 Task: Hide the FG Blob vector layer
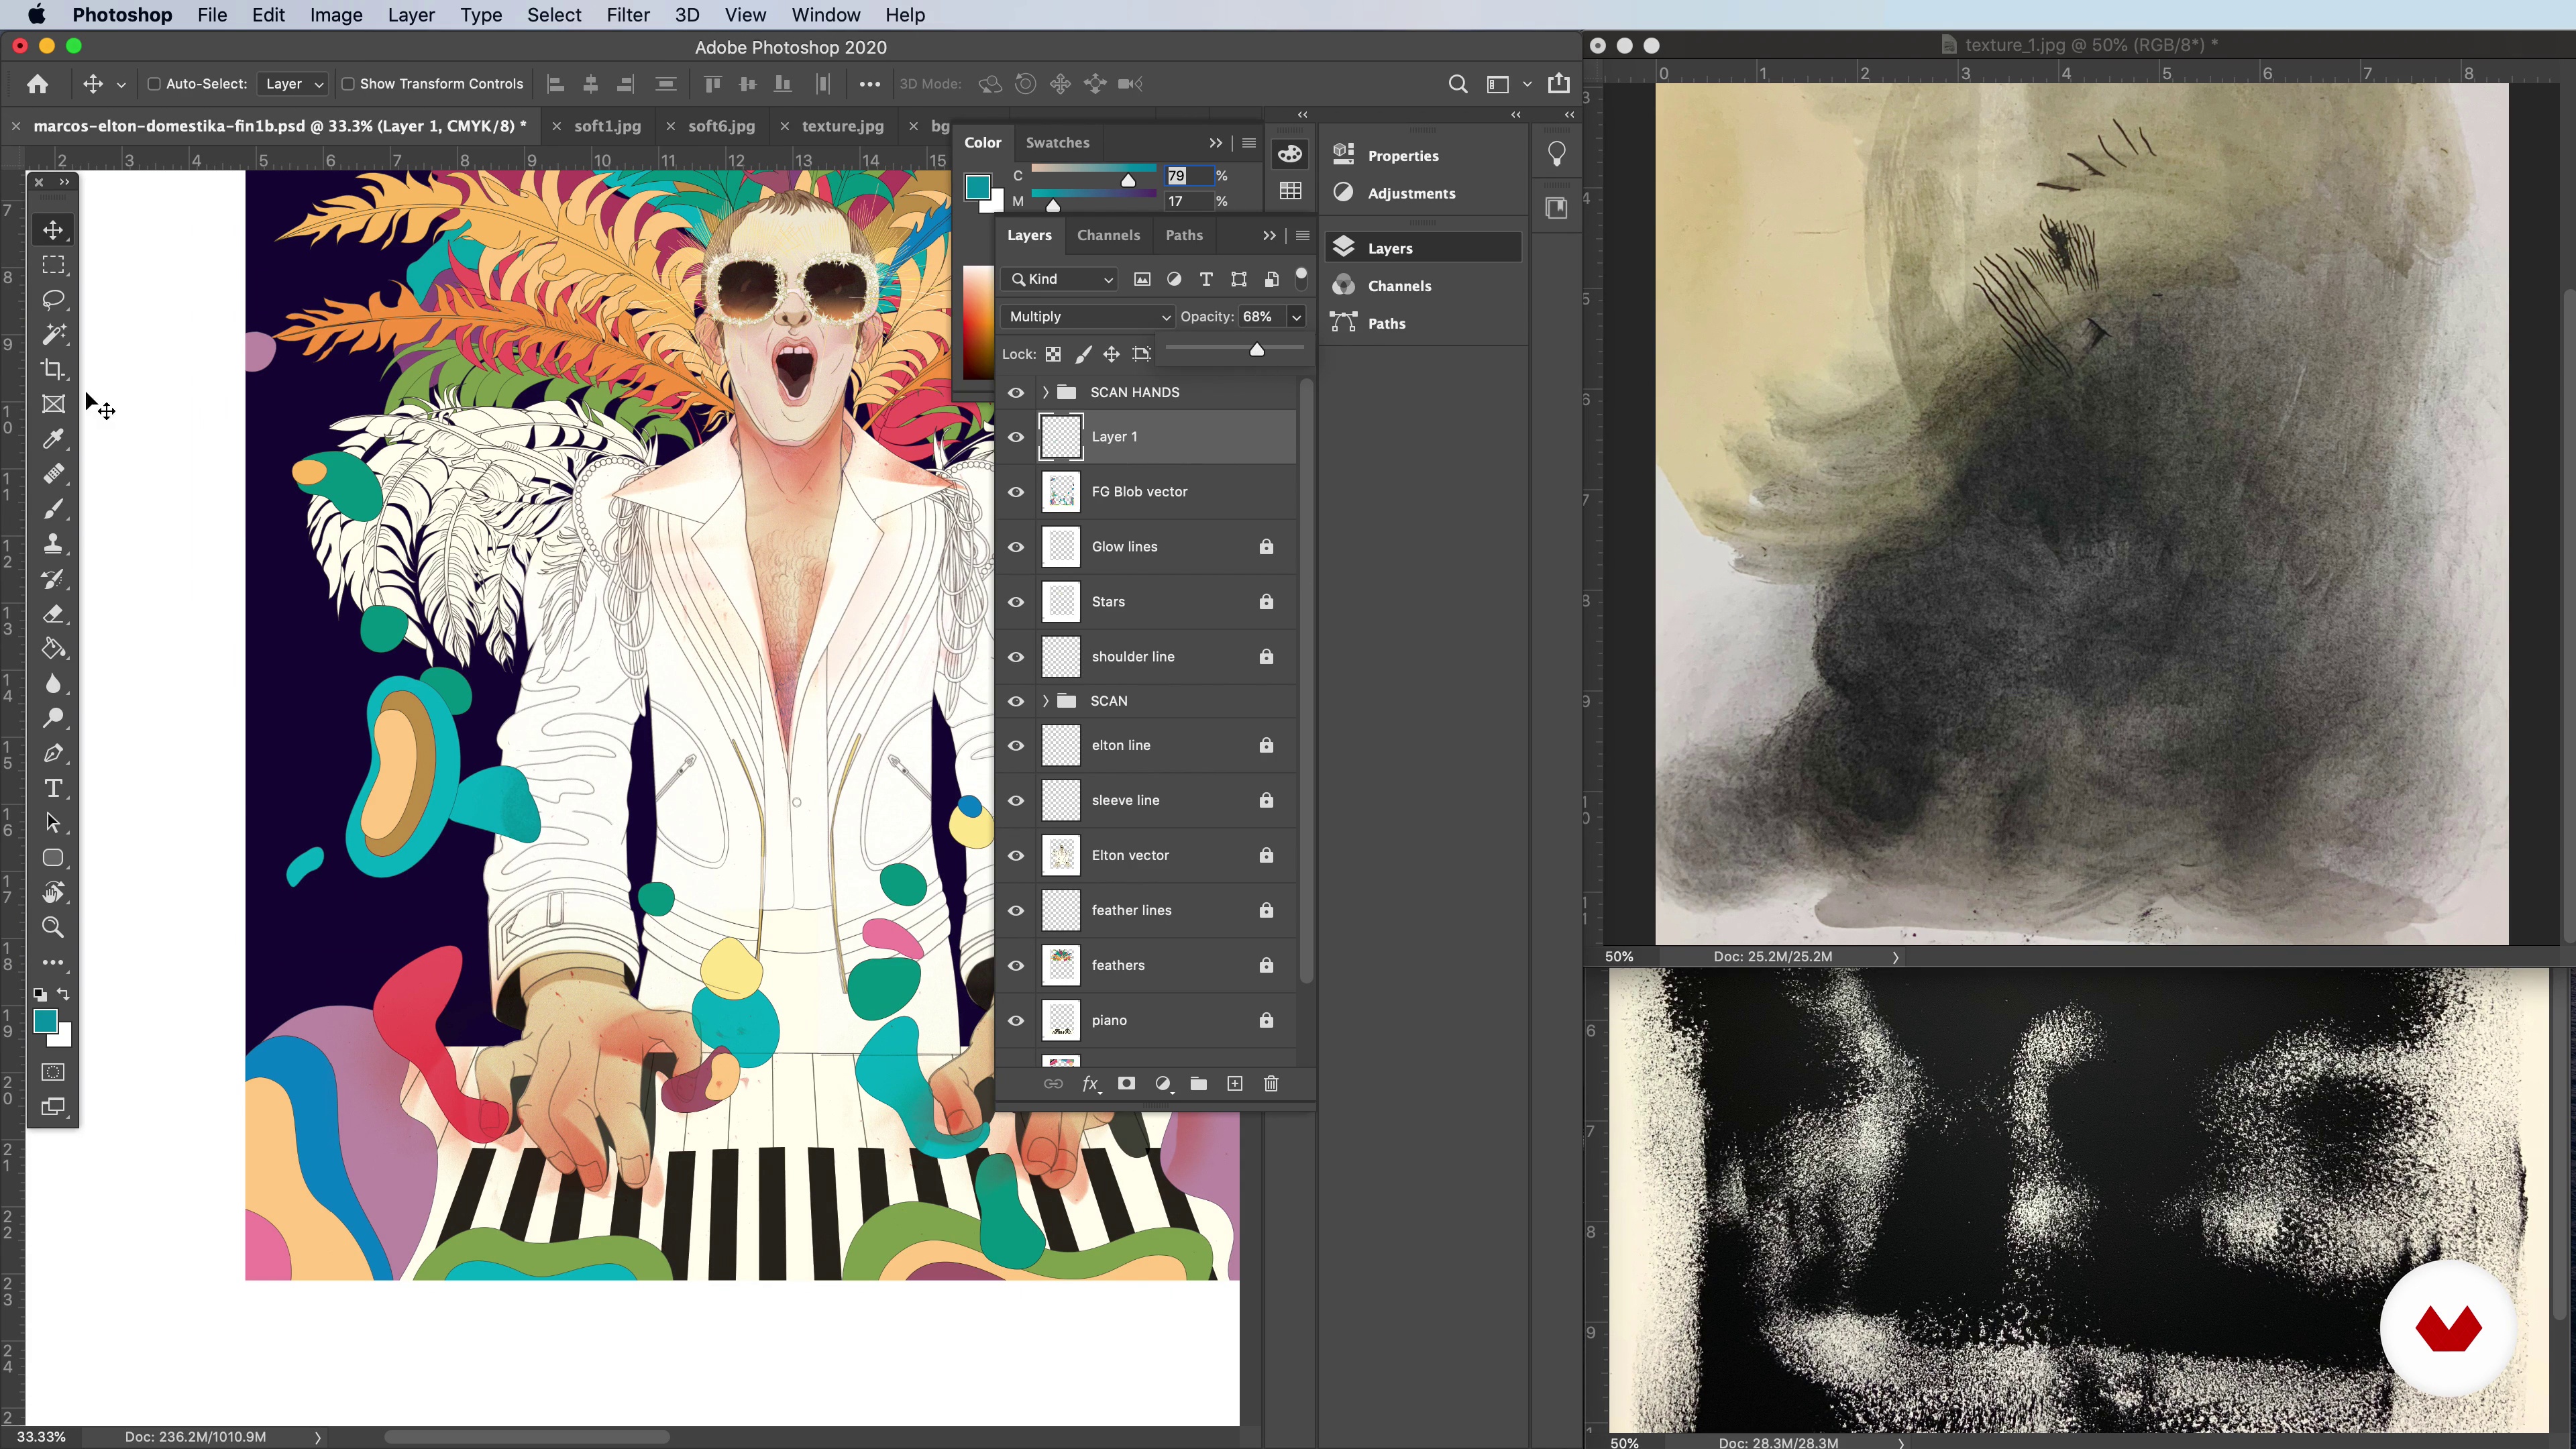(1016, 492)
